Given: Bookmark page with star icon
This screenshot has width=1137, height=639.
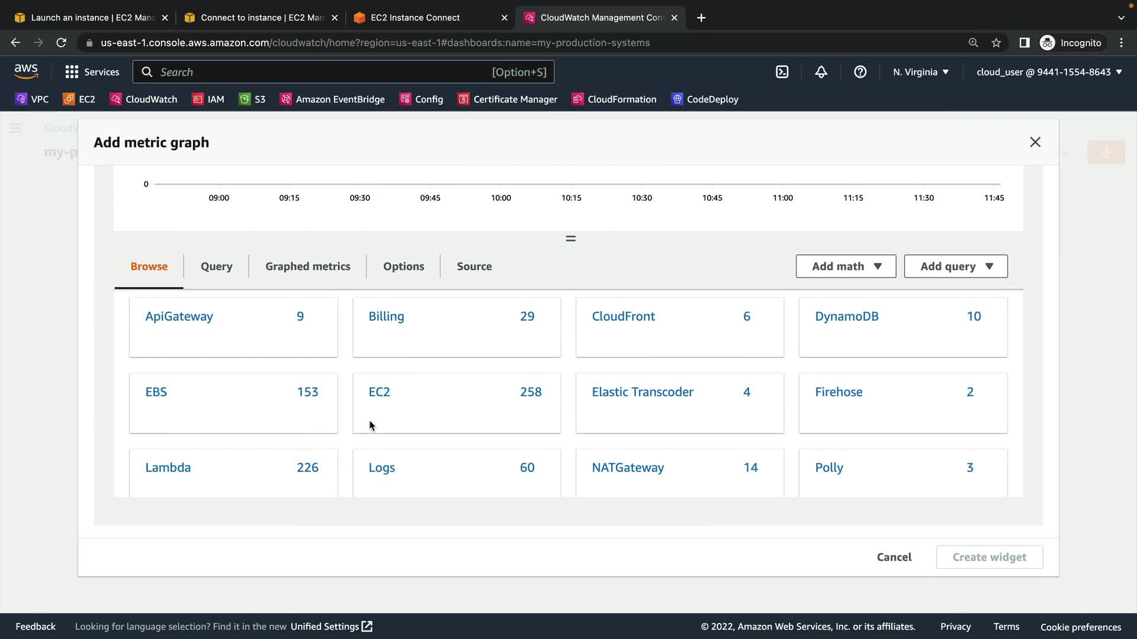Looking at the screenshot, I should (996, 43).
